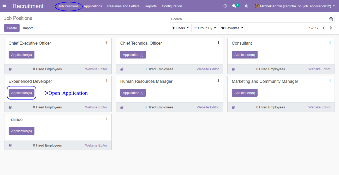Click "0 Hired Employees" on Experienced Developer card

click(x=47, y=107)
